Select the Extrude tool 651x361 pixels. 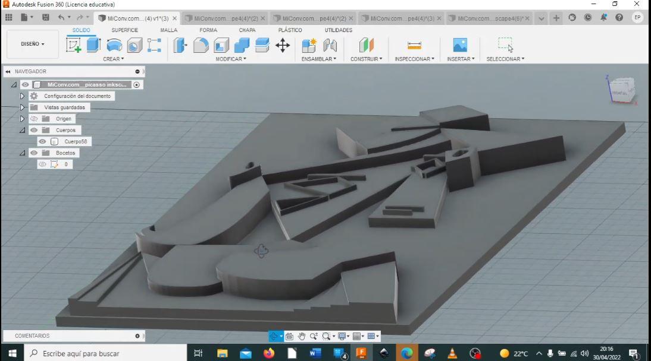[x=93, y=45]
